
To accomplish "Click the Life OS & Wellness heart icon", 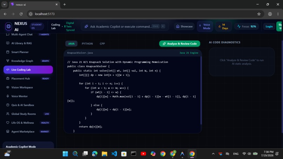I will click(8, 123).
